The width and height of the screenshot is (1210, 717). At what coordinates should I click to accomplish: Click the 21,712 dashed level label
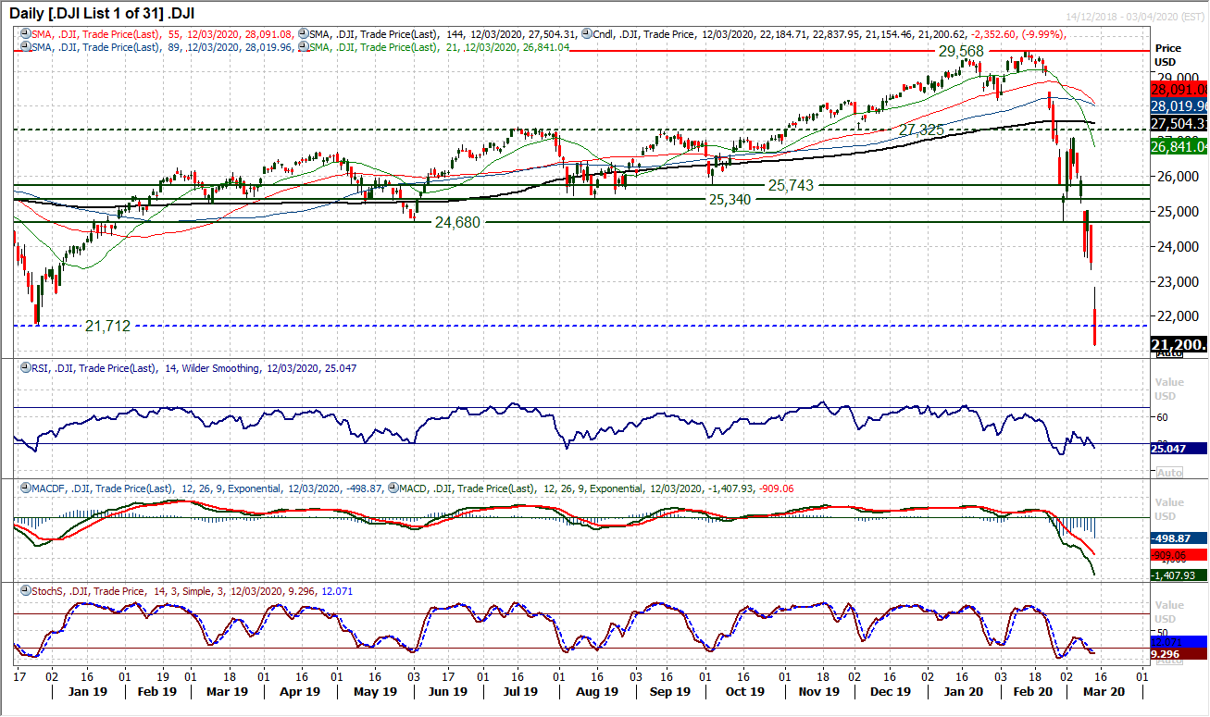107,326
